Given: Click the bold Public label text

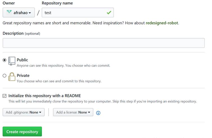Looking at the screenshot, I should [22, 60].
